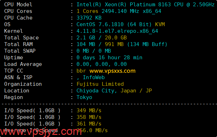
Task: Select the 'CPU Model' label
Action: coord(18,5)
